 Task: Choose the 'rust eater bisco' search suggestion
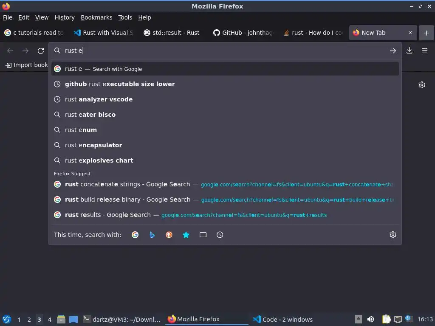tap(225, 115)
